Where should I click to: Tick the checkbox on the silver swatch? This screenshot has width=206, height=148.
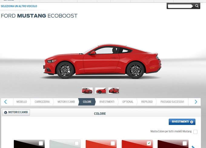(x=77, y=143)
